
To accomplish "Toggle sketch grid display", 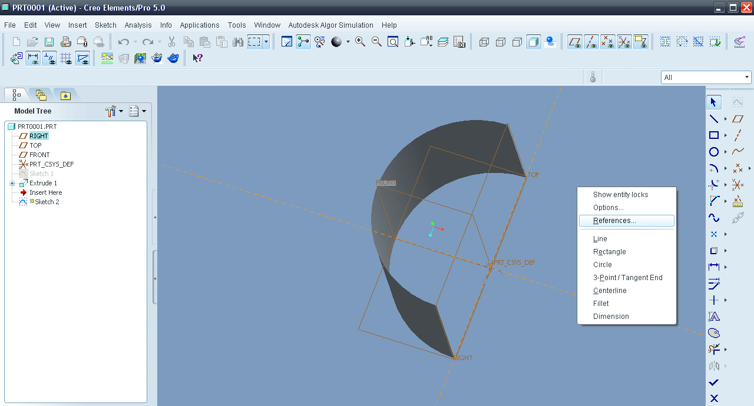I will (66, 58).
